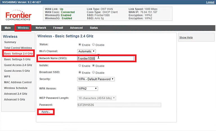Screen dimensions: 216x131
Task: Click the Password field
Action: [x=119, y=105]
